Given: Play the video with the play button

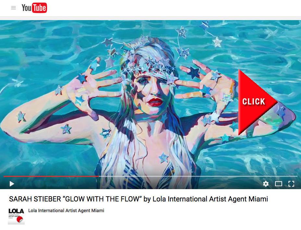Looking at the screenshot, I should (12, 184).
